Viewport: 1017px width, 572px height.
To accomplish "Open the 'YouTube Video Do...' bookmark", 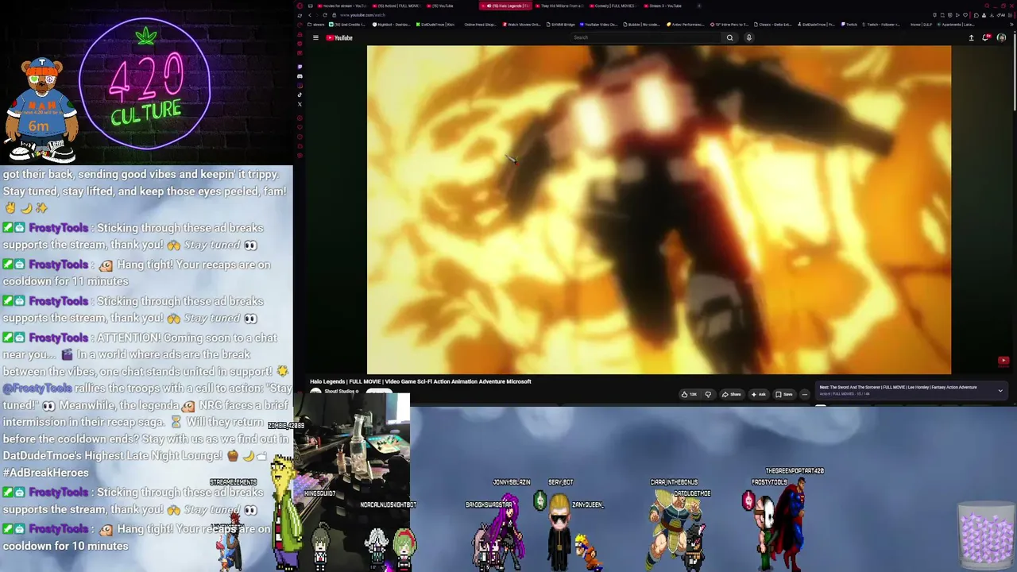I will click(x=598, y=25).
